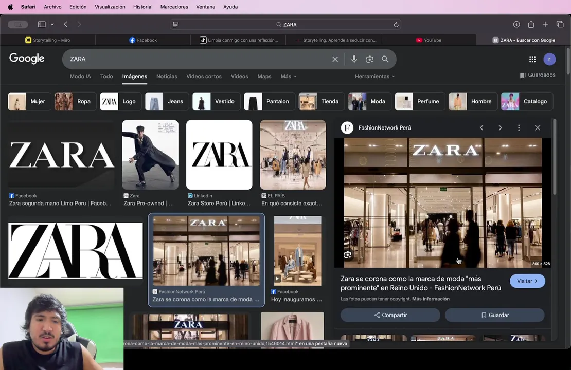Open the downloads indicator
571x370 pixels.
[516, 24]
